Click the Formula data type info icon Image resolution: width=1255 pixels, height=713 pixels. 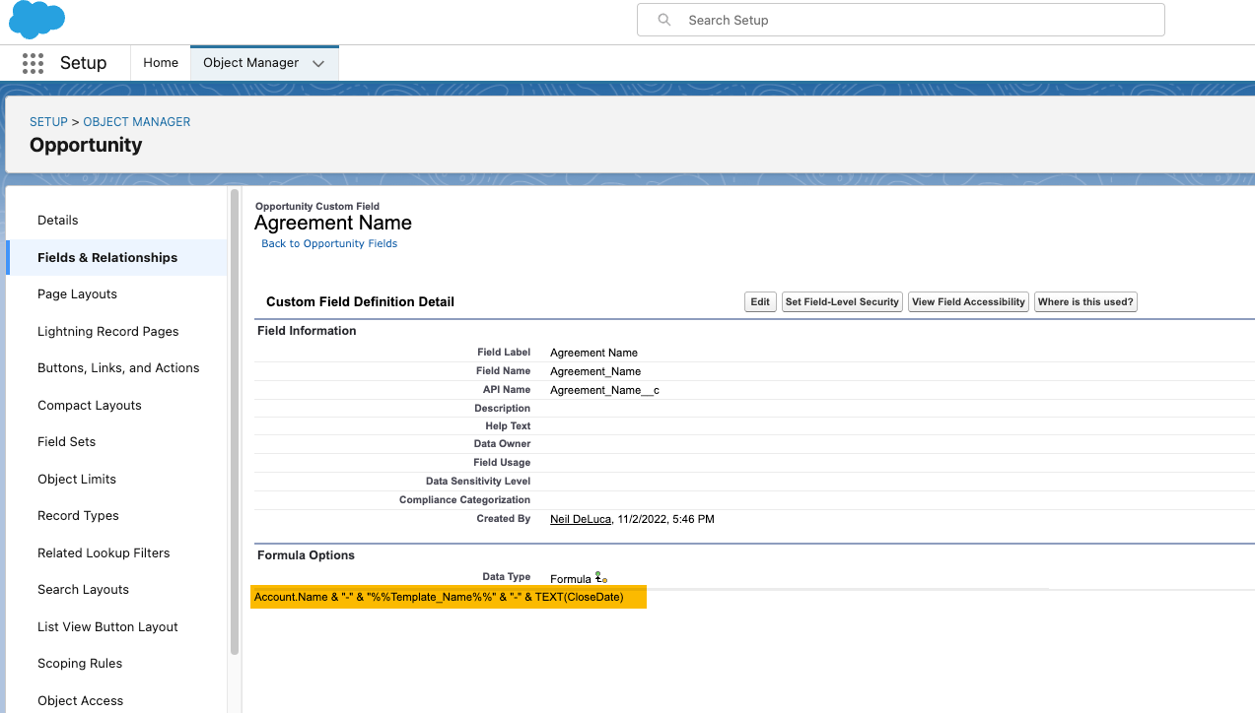(x=600, y=578)
